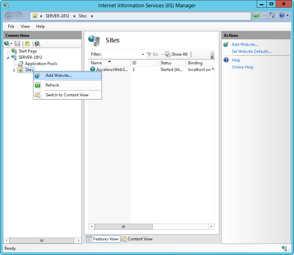294x255 pixels.
Task: Click the Up folder icon in Connections
Action: tap(27, 43)
